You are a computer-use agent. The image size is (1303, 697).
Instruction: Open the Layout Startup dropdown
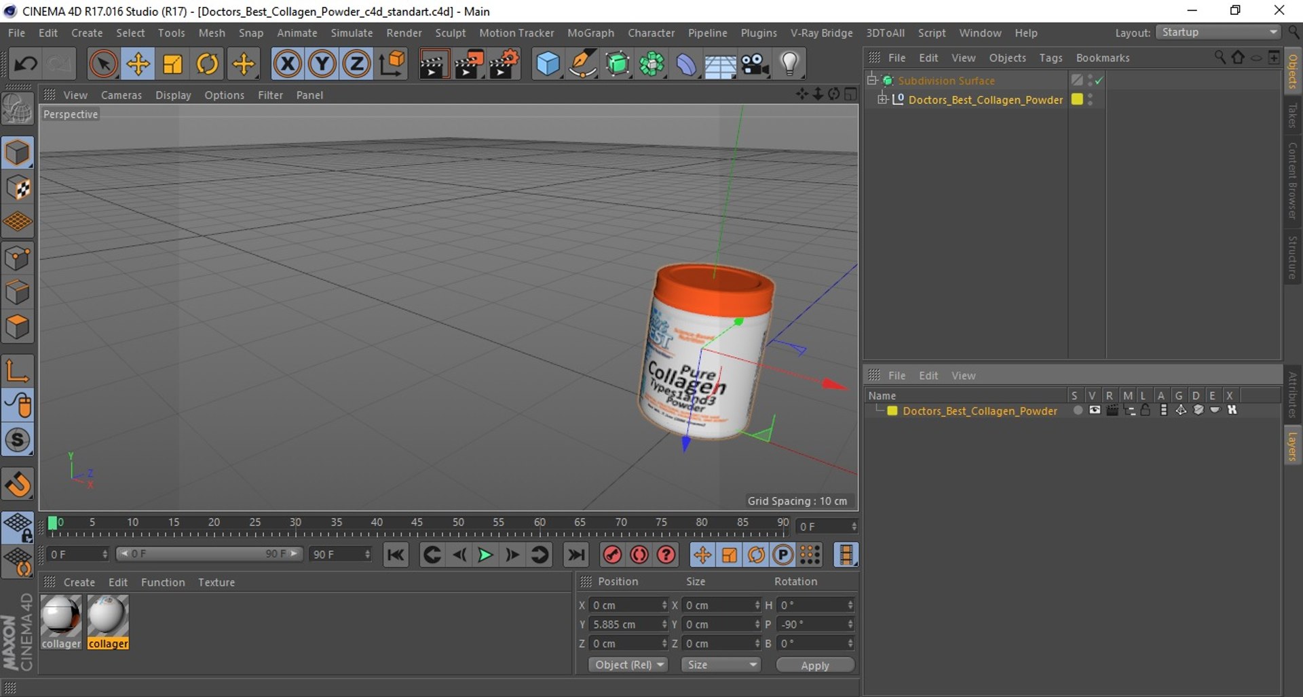(1219, 33)
